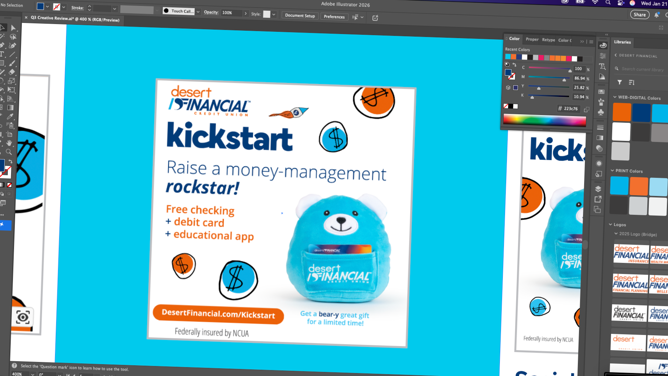Select the Perspective Grid tool

11,99
